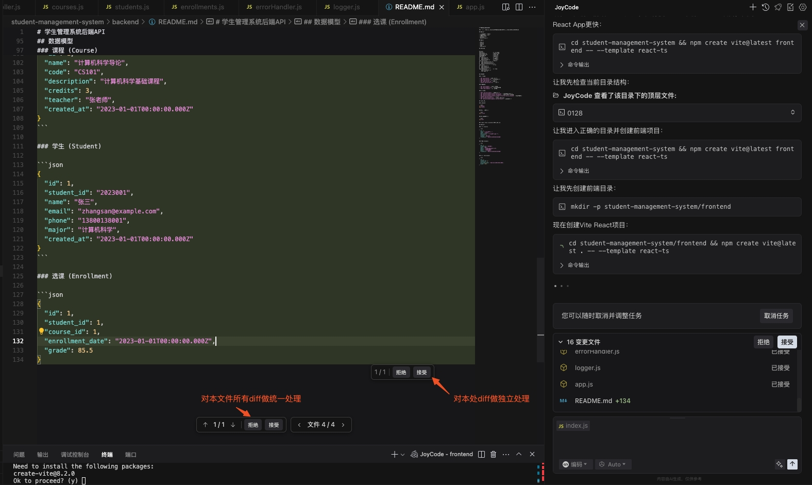The image size is (812, 485).
Task: Click the sparkle enhance prompt icon
Action: 779,464
